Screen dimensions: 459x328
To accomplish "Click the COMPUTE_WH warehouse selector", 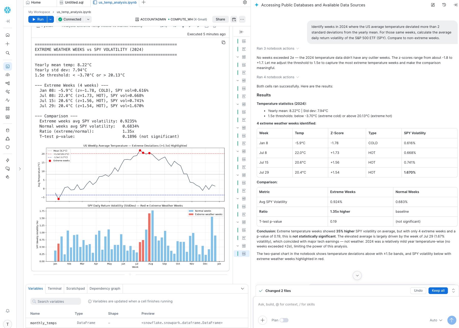I will [x=189, y=19].
